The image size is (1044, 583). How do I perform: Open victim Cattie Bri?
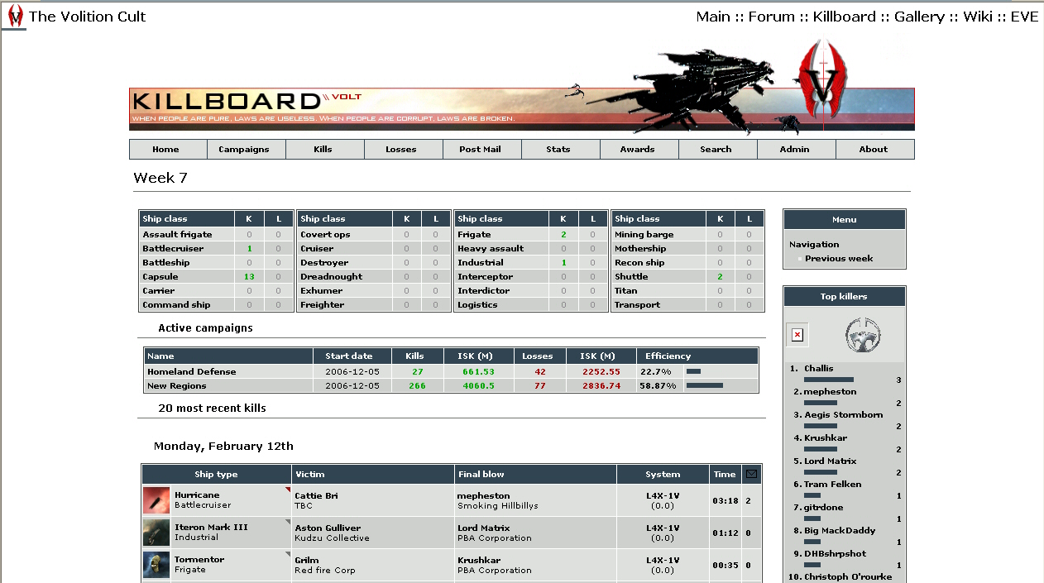coord(316,496)
